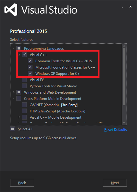Enable HTML/JavaScript (Apache Cordova) checkbox
Image resolution: width=137 pixels, height=192 pixels.
[x=24, y=111]
